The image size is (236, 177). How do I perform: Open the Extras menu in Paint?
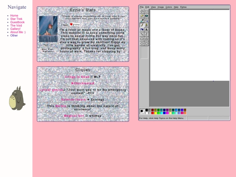pos(183,7)
